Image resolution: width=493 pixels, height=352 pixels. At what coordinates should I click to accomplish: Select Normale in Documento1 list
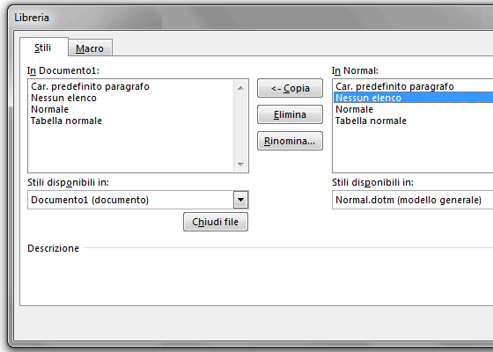coord(49,109)
